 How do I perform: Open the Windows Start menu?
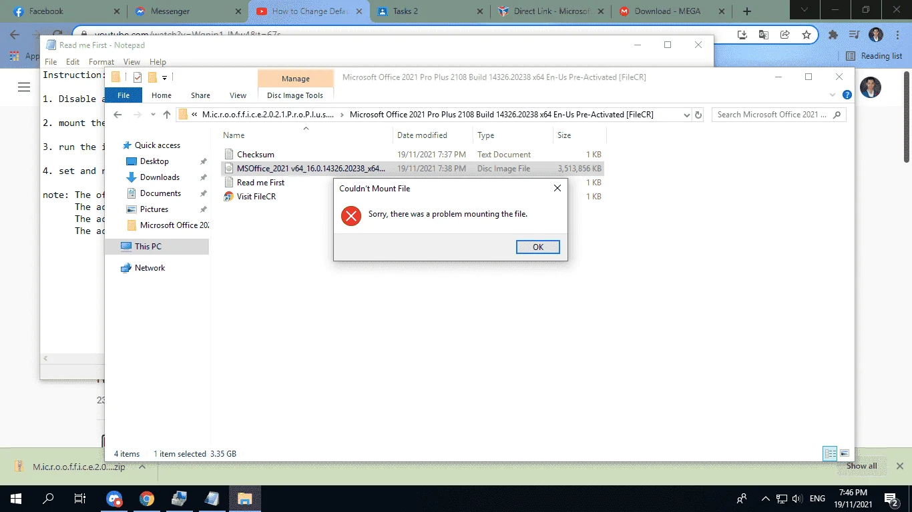pyautogui.click(x=16, y=499)
